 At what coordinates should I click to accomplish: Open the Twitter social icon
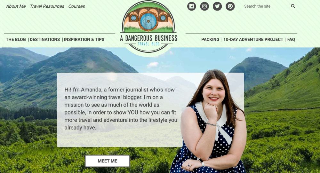tap(217, 6)
